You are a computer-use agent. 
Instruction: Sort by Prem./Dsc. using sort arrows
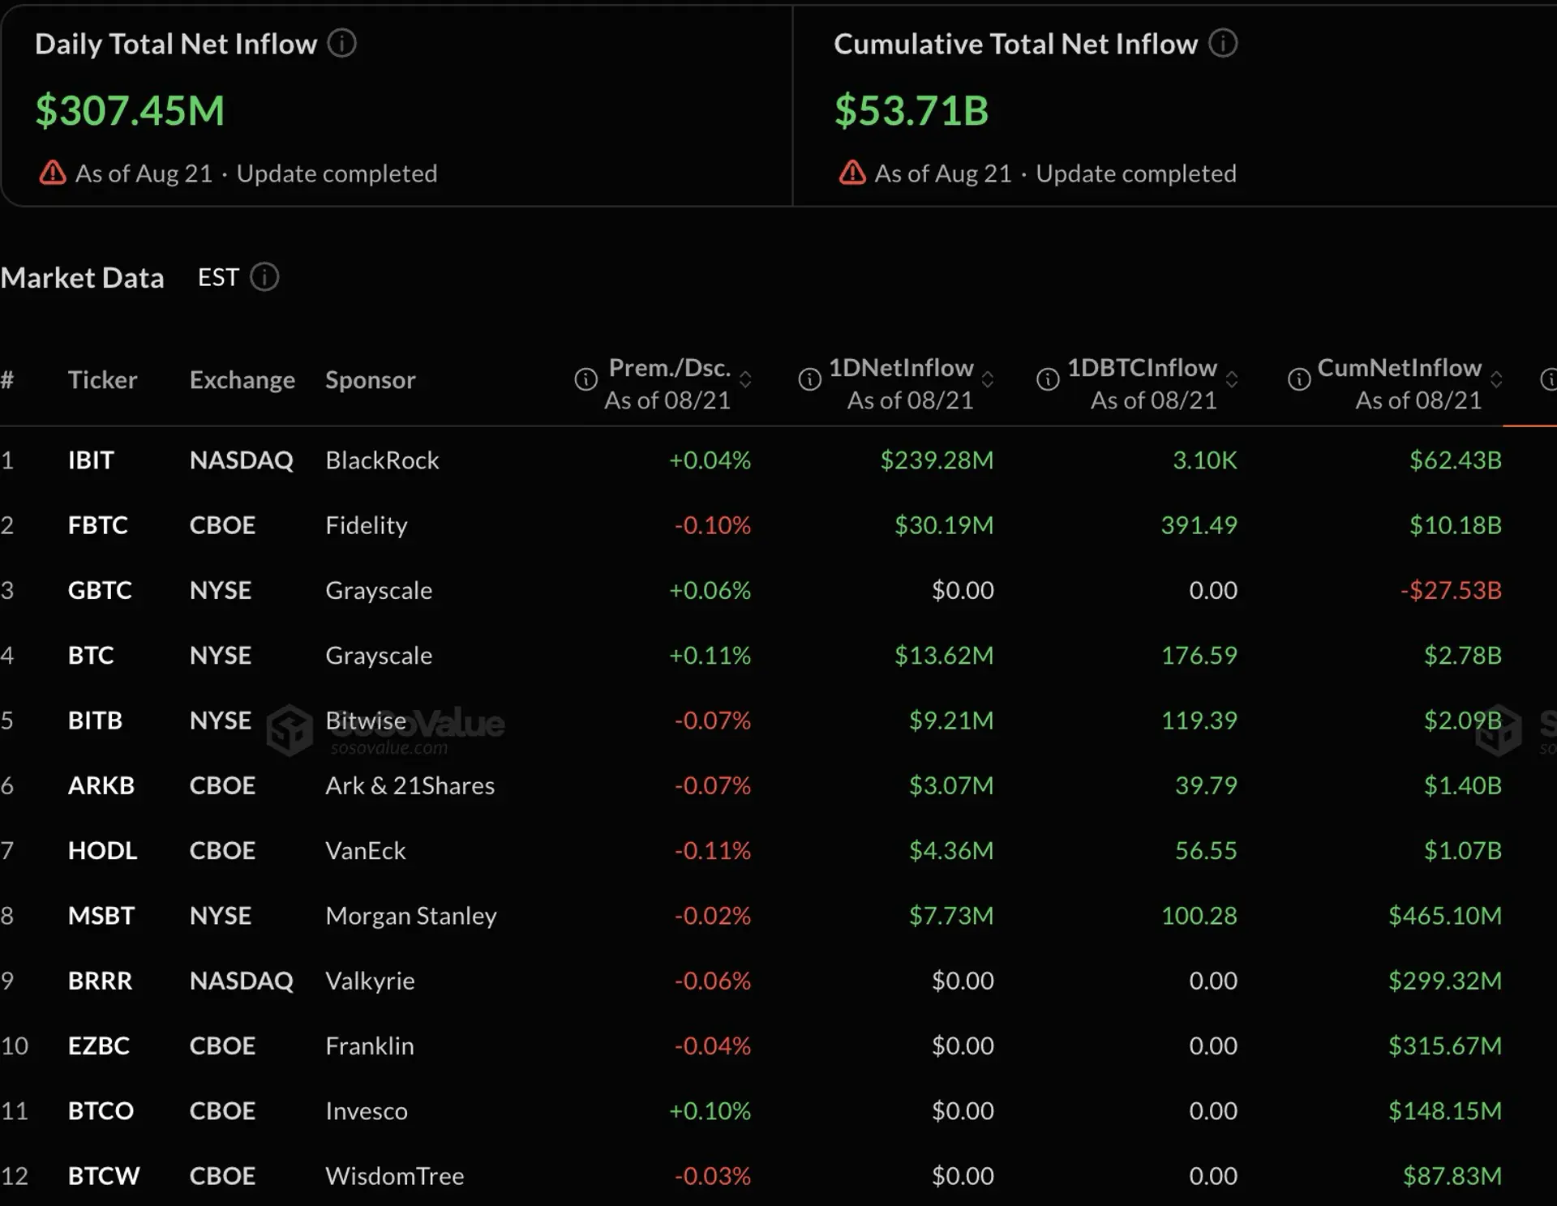click(745, 379)
